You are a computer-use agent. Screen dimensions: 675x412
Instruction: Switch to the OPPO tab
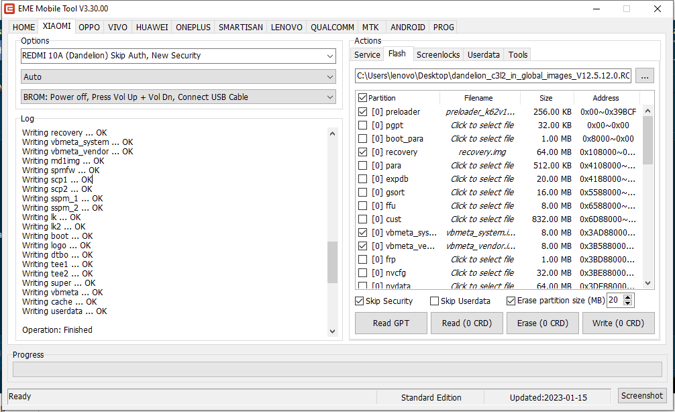click(89, 27)
